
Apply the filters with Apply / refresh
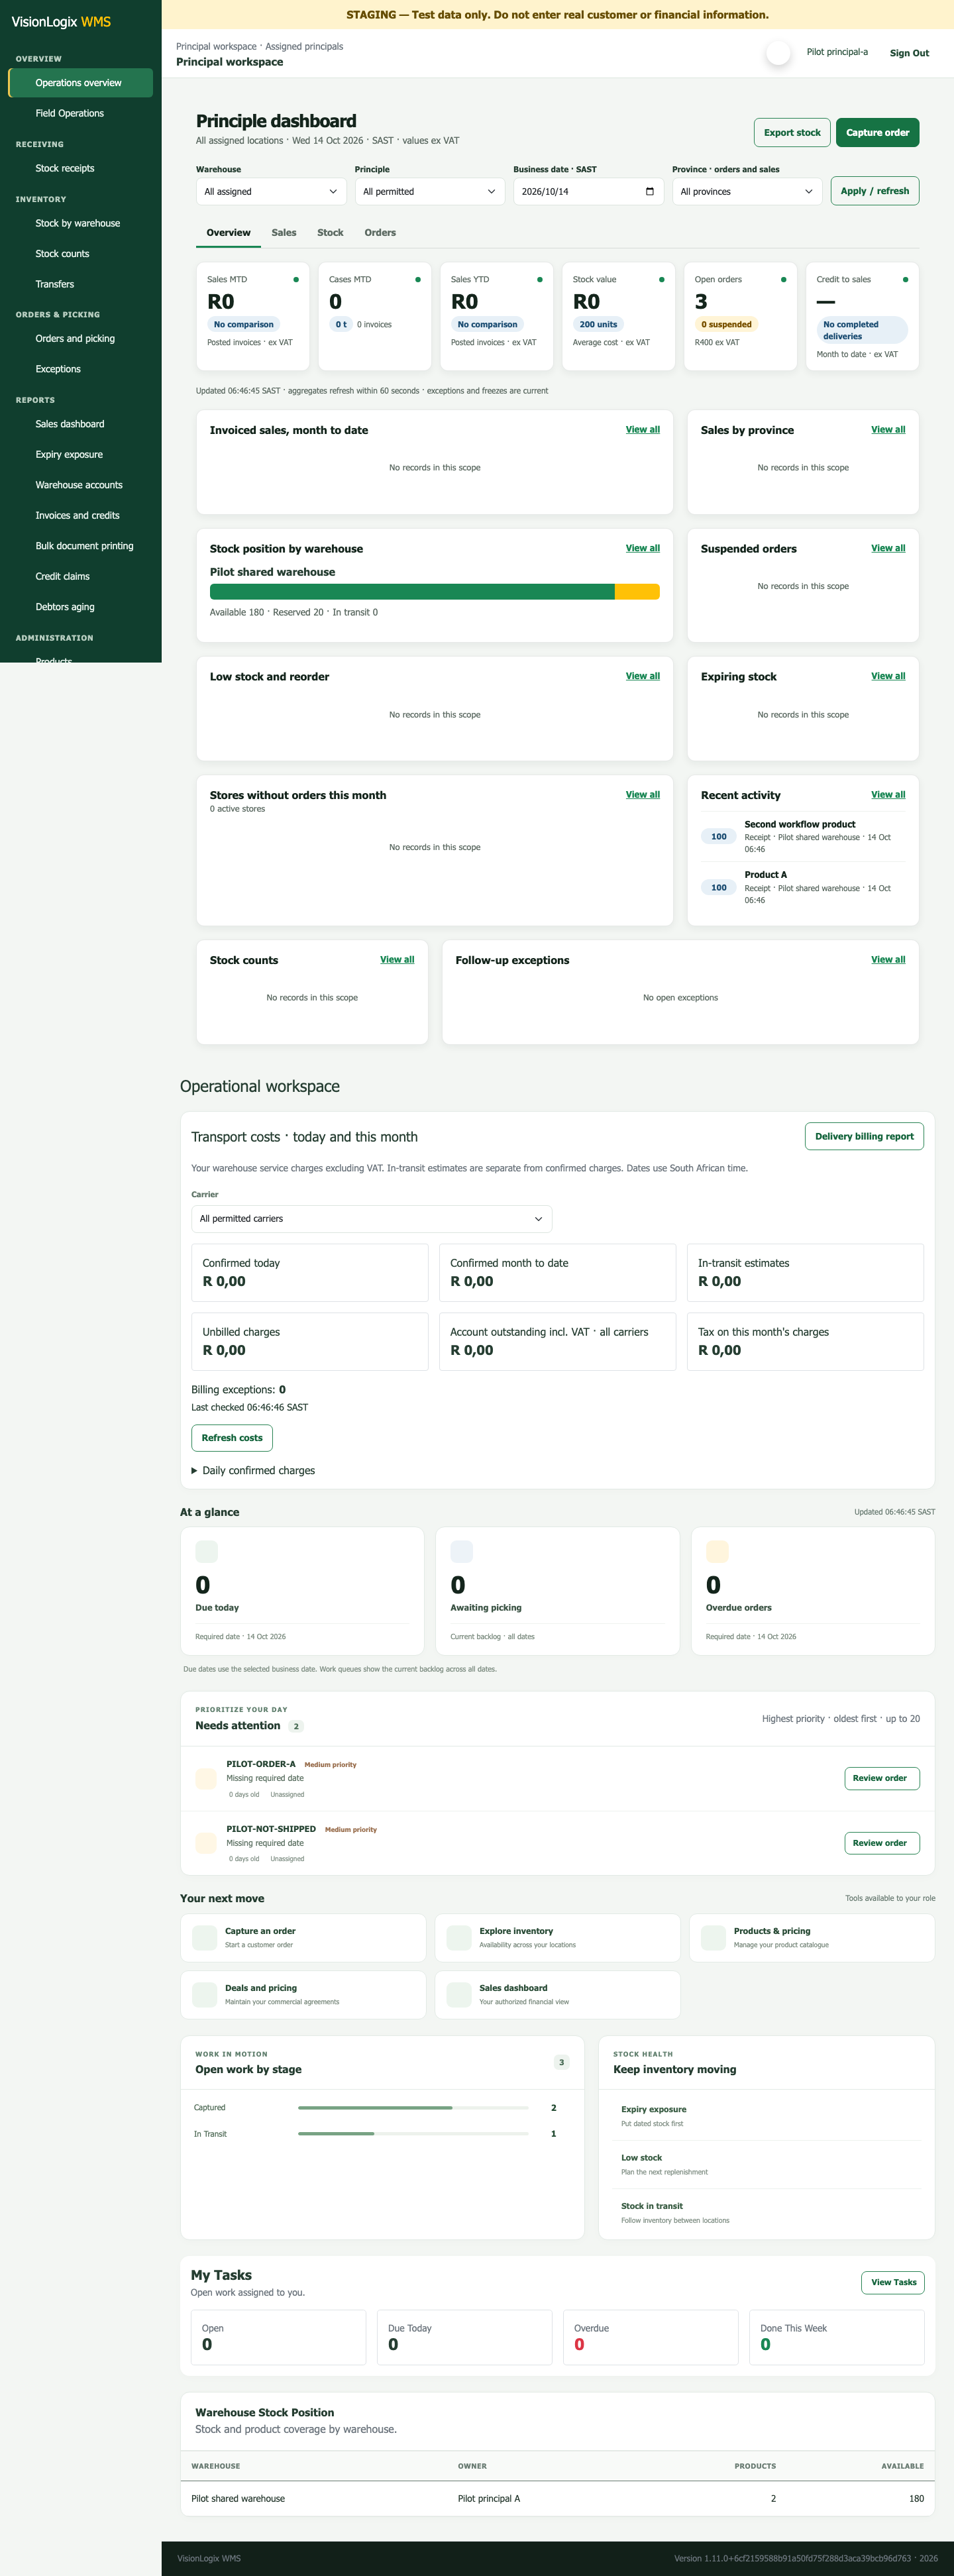pyautogui.click(x=875, y=191)
